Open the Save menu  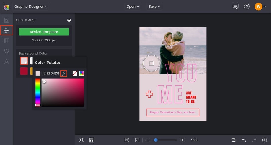154,7
